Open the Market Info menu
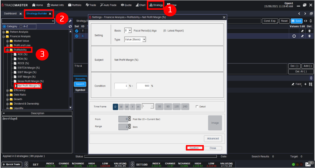The width and height of the screenshot is (315, 168). 55,5
